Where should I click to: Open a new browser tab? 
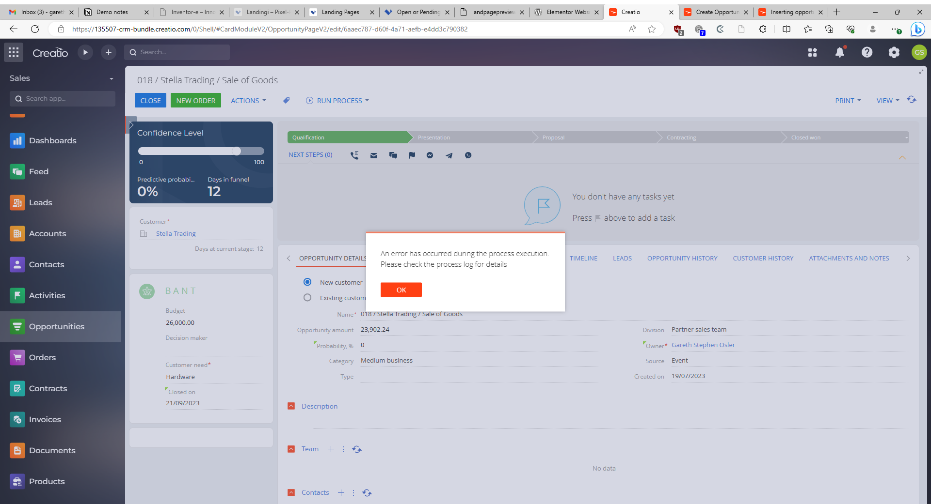click(x=836, y=12)
